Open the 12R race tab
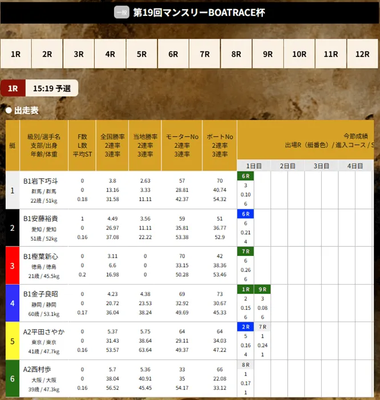This screenshot has width=380, height=400. pos(362,54)
